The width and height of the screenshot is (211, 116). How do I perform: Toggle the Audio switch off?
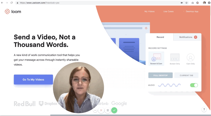(194, 85)
